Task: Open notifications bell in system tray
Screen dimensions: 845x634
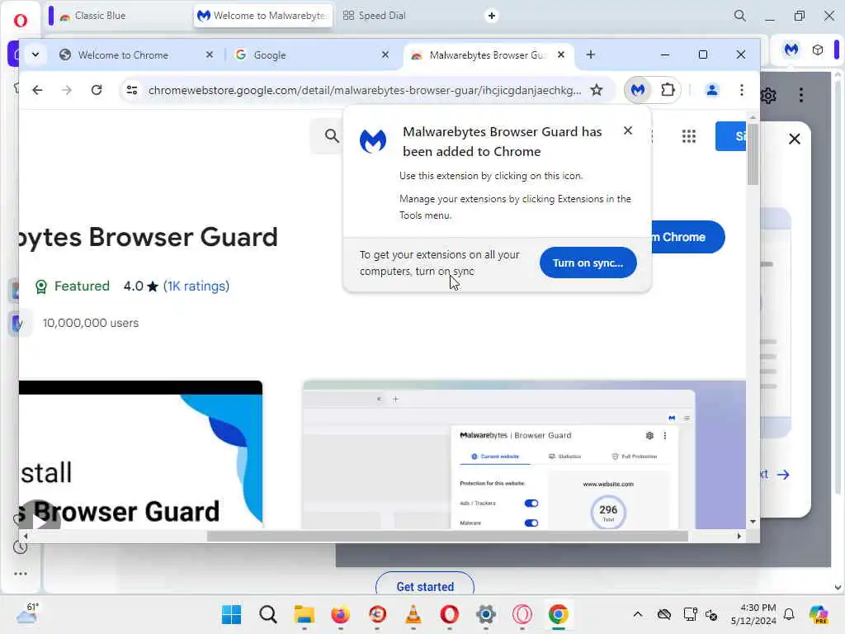Action: point(789,614)
